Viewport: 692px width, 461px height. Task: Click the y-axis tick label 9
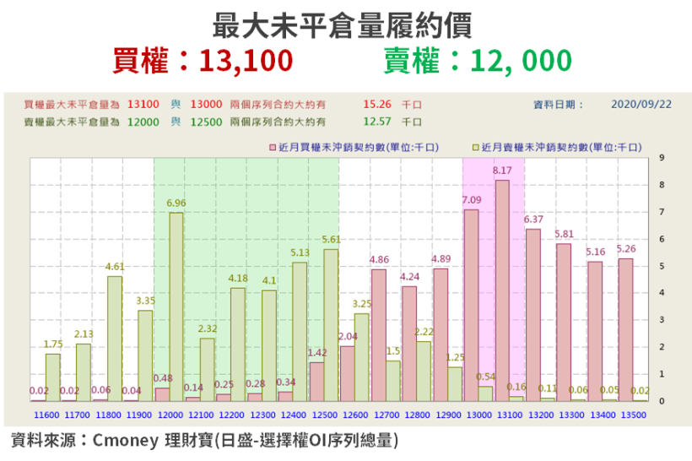pos(662,158)
